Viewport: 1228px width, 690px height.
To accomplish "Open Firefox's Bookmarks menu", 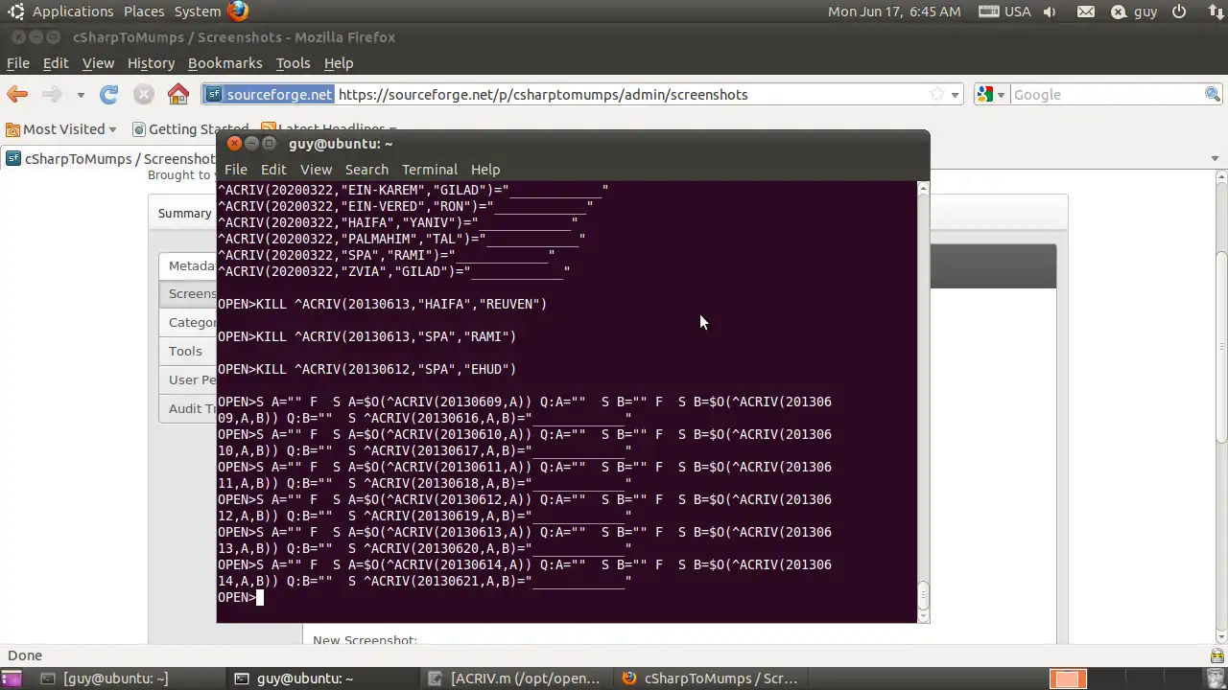I will point(224,63).
